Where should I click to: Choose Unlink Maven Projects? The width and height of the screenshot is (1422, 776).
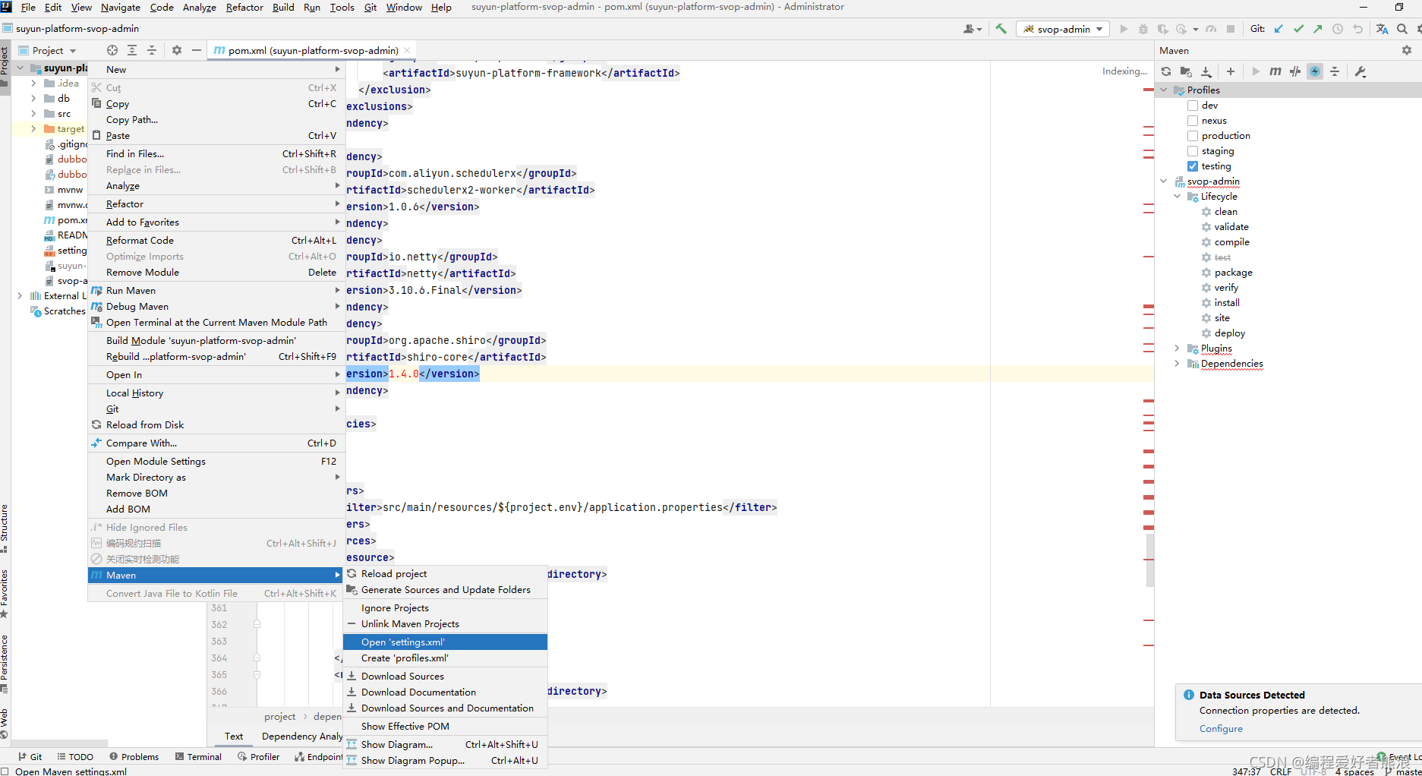click(x=445, y=624)
